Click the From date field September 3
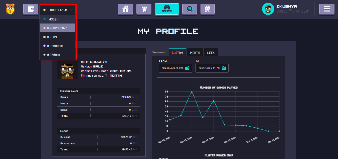 (175, 68)
